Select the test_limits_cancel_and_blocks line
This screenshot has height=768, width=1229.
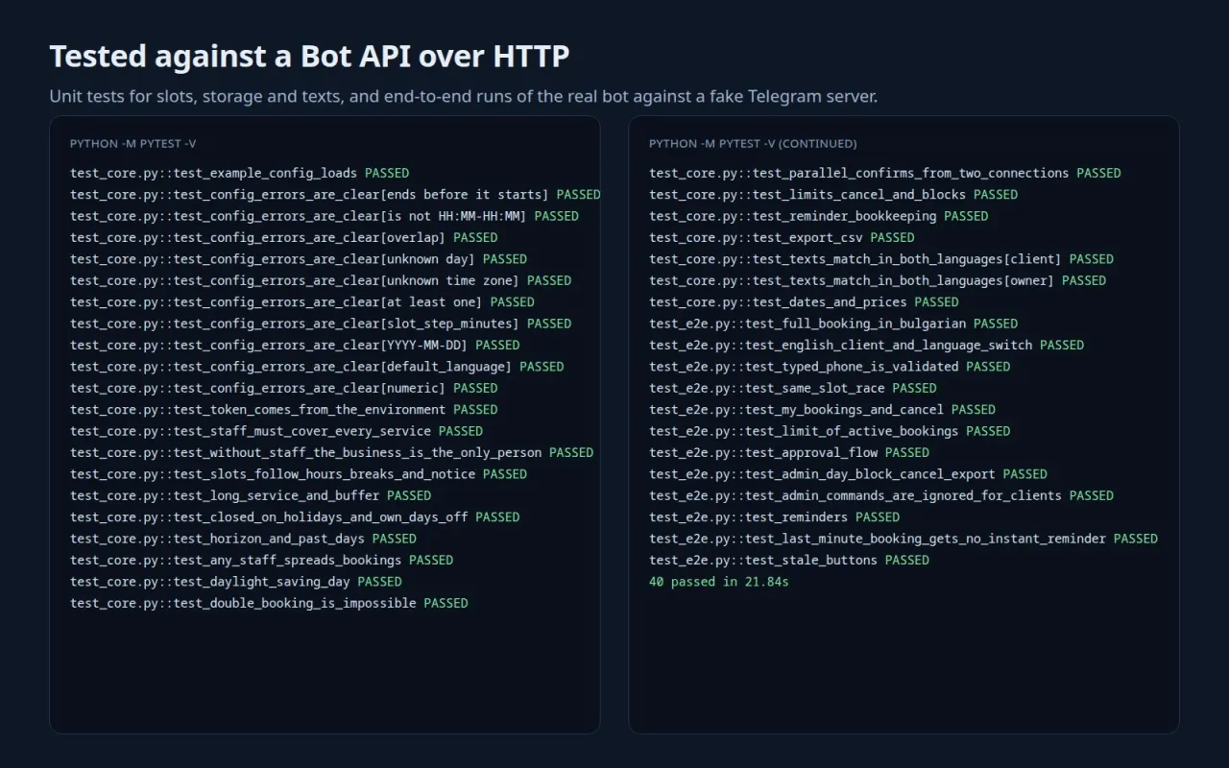[x=833, y=195]
